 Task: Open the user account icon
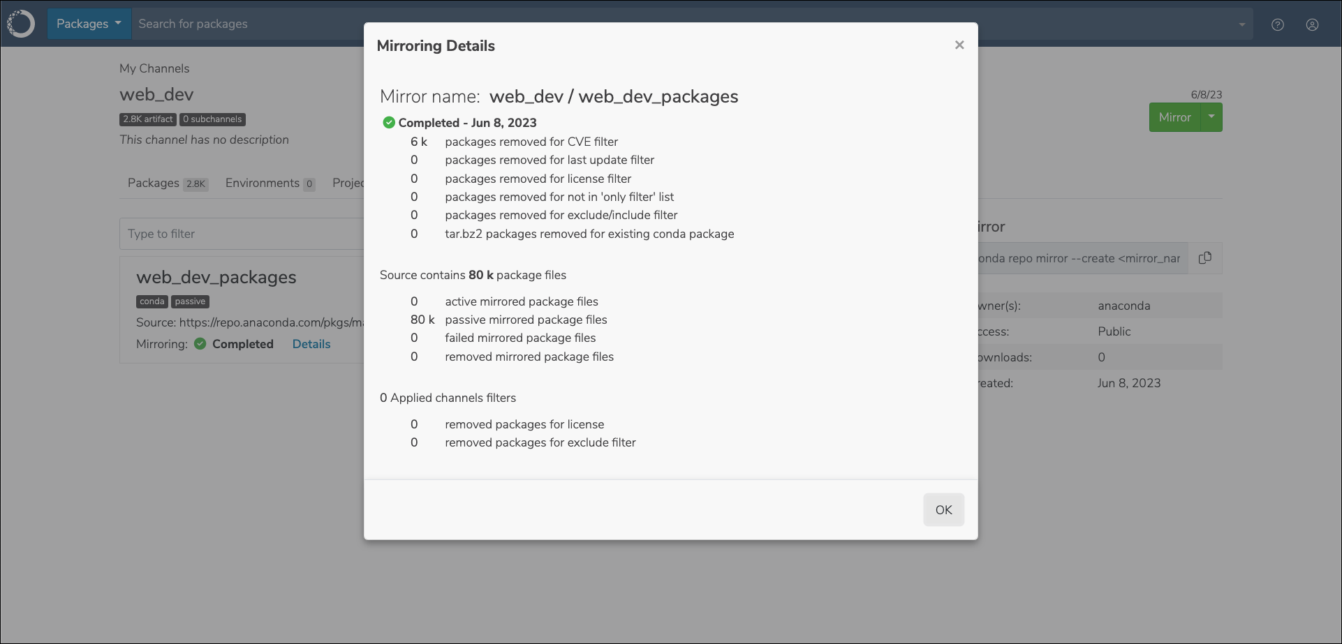coord(1313,24)
